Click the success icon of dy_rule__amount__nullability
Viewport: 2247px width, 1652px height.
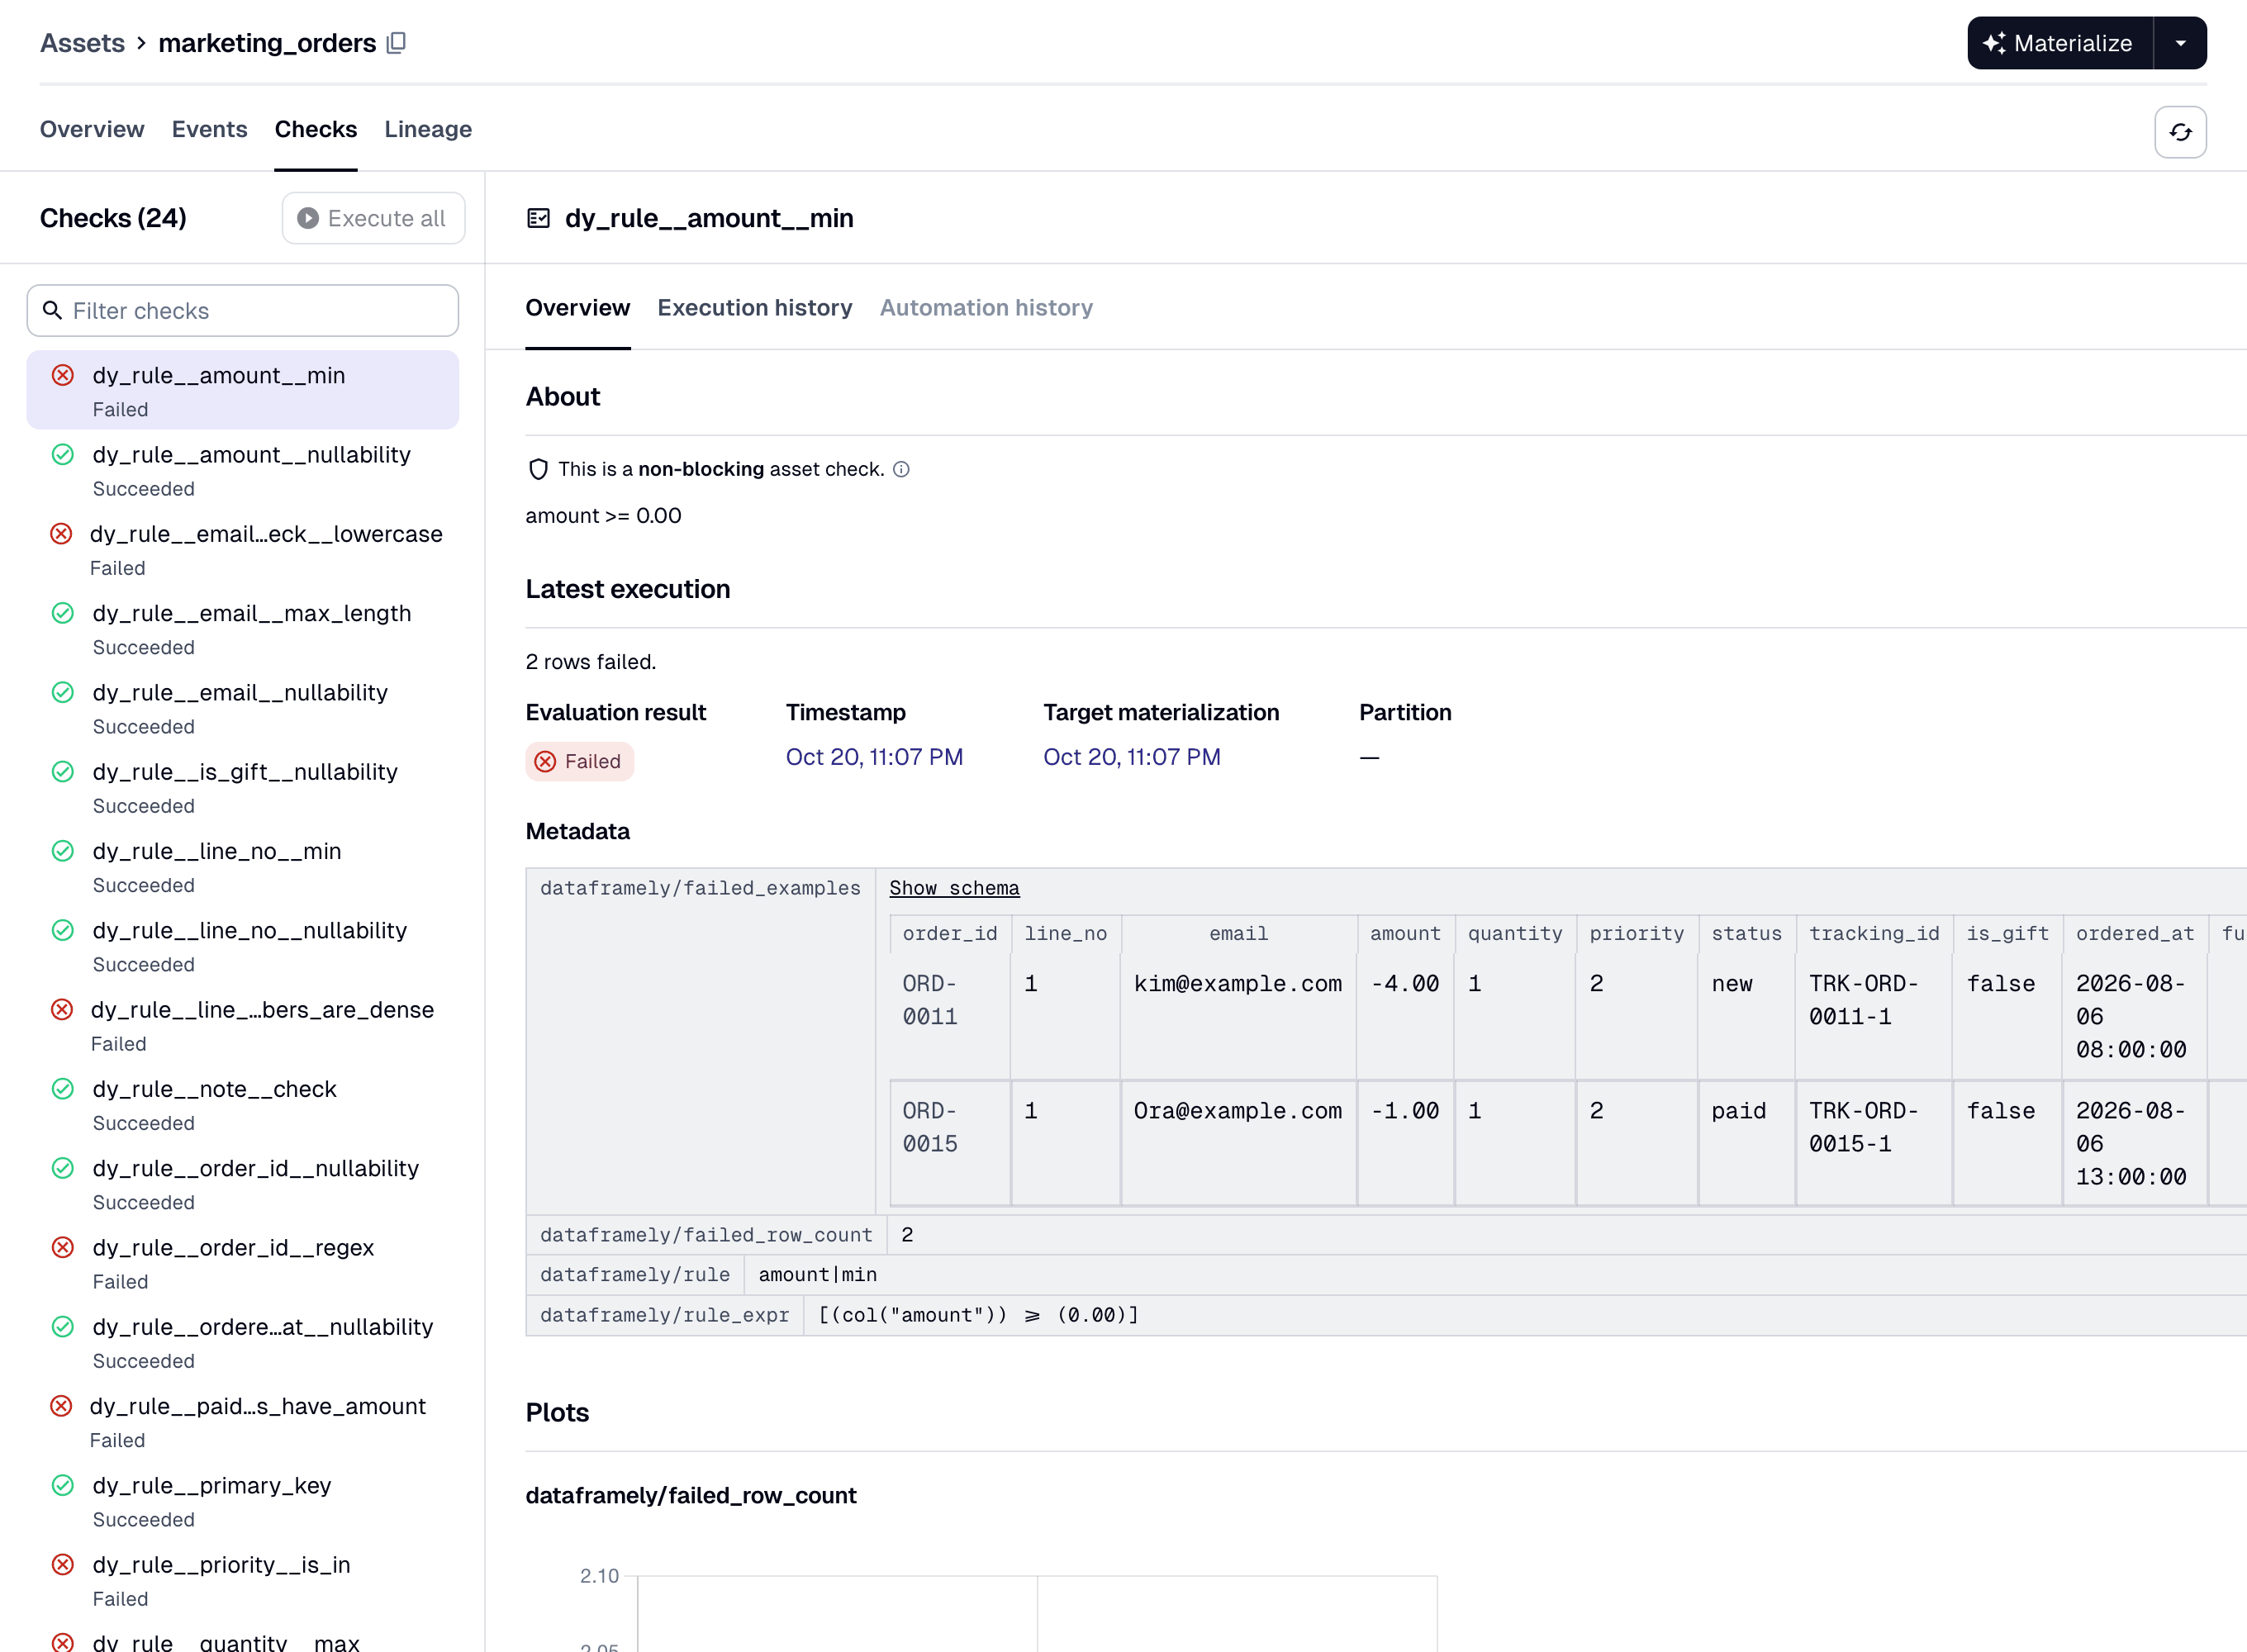coord(63,455)
